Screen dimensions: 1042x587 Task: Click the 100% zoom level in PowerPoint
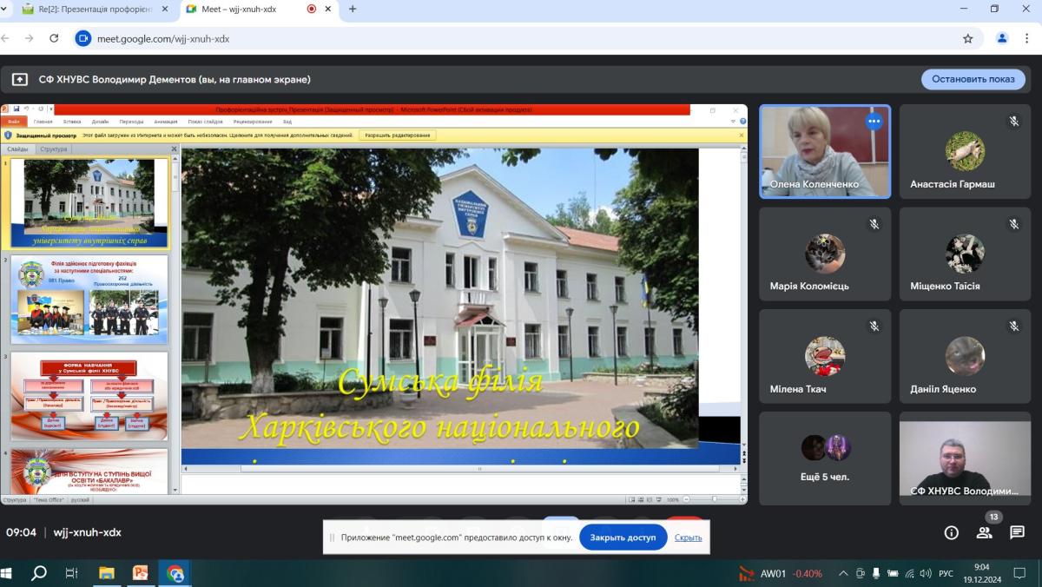[673, 500]
